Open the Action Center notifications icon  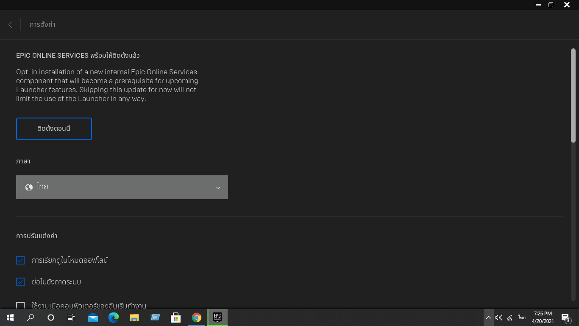tap(566, 318)
